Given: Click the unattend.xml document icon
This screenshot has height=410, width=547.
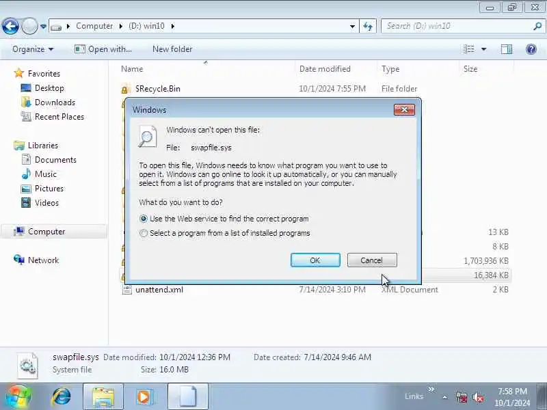Looking at the screenshot, I should pyautogui.click(x=126, y=289).
